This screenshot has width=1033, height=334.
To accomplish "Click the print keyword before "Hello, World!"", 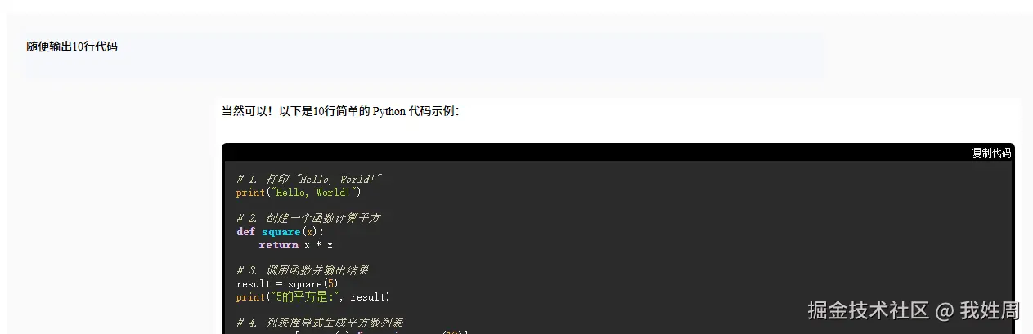I will [250, 193].
